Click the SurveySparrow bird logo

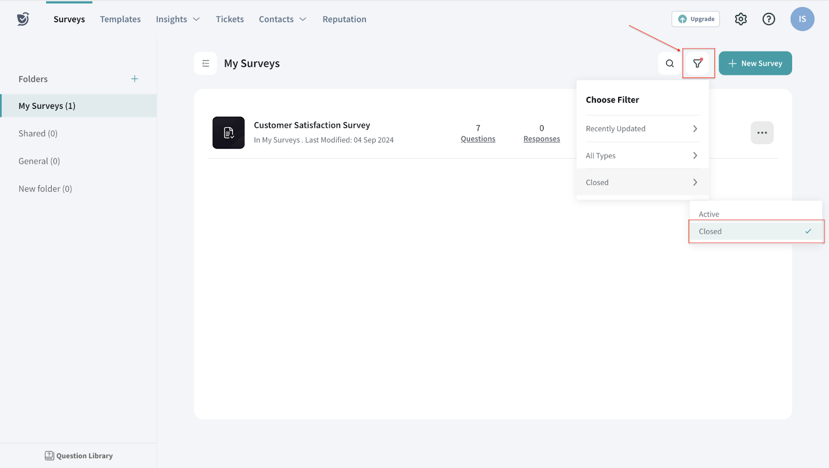23,19
